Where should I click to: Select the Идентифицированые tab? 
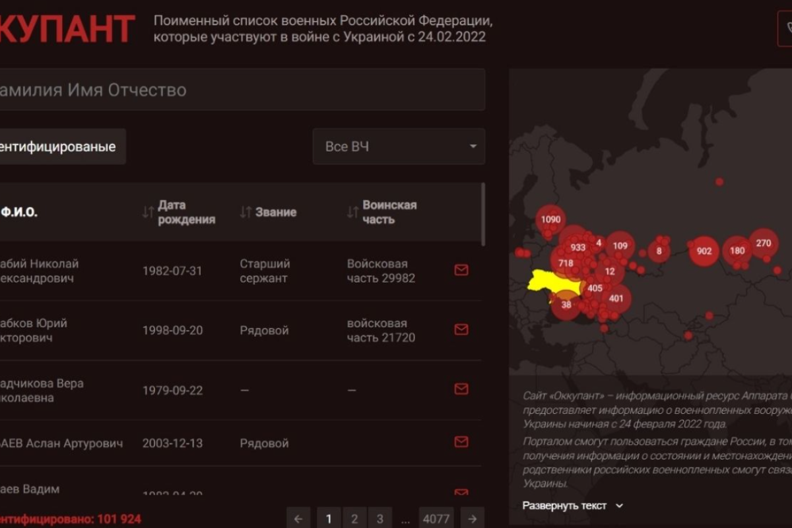(61, 147)
